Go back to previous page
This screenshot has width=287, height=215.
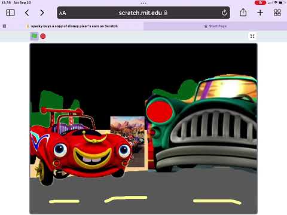pyautogui.click(x=27, y=13)
